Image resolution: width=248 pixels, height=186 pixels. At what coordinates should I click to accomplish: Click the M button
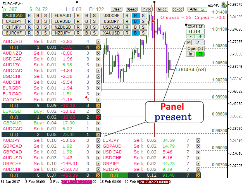pyautogui.click(x=189, y=43)
